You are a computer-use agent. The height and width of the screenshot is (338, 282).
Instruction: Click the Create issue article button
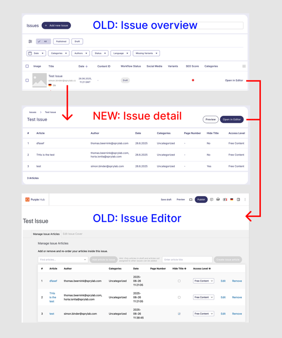click(228, 260)
